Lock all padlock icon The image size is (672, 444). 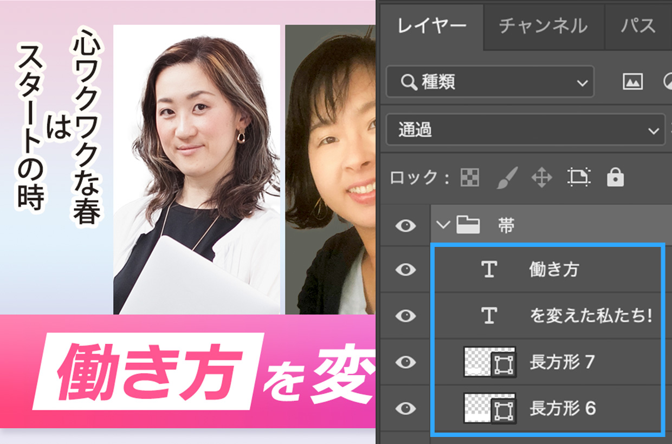tap(615, 177)
